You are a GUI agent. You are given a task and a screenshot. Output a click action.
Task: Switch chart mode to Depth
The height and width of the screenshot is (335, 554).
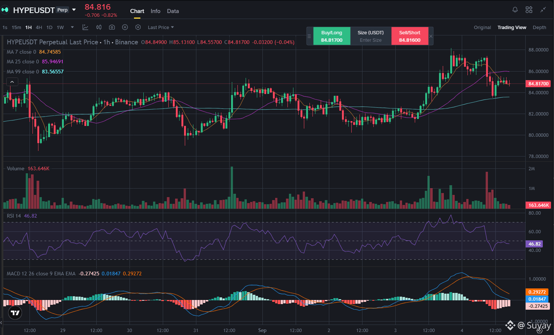click(539, 28)
